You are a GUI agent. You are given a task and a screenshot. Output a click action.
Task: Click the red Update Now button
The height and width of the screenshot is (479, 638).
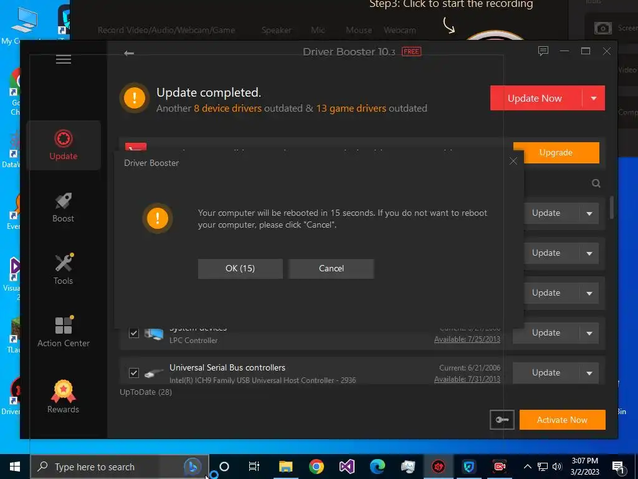tap(535, 98)
